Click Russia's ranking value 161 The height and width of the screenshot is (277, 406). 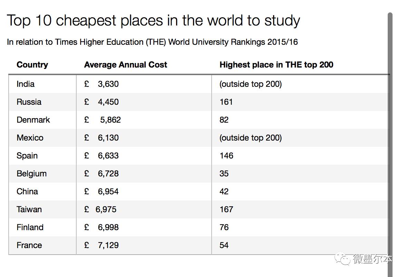point(226,102)
